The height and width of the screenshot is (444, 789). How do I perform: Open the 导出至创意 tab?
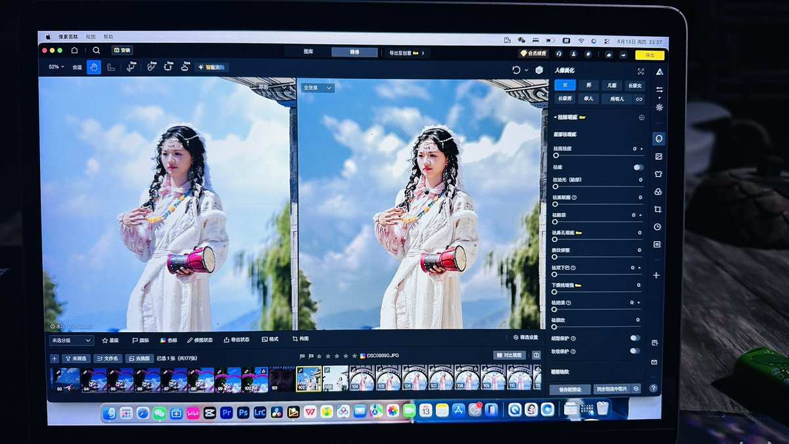tap(407, 53)
